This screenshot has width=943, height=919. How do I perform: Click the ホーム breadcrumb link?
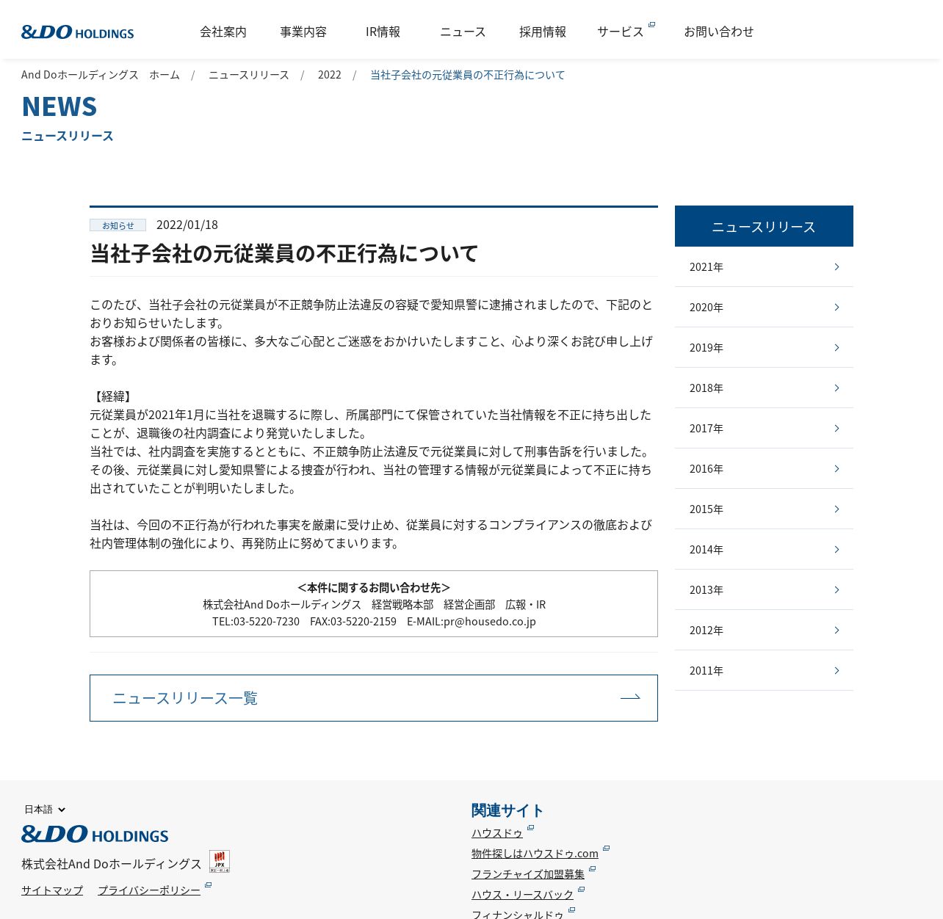coord(165,75)
